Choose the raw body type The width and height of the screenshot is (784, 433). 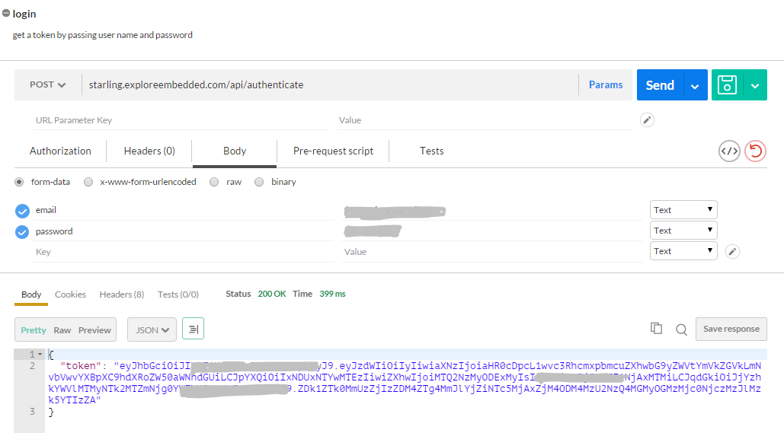click(214, 182)
